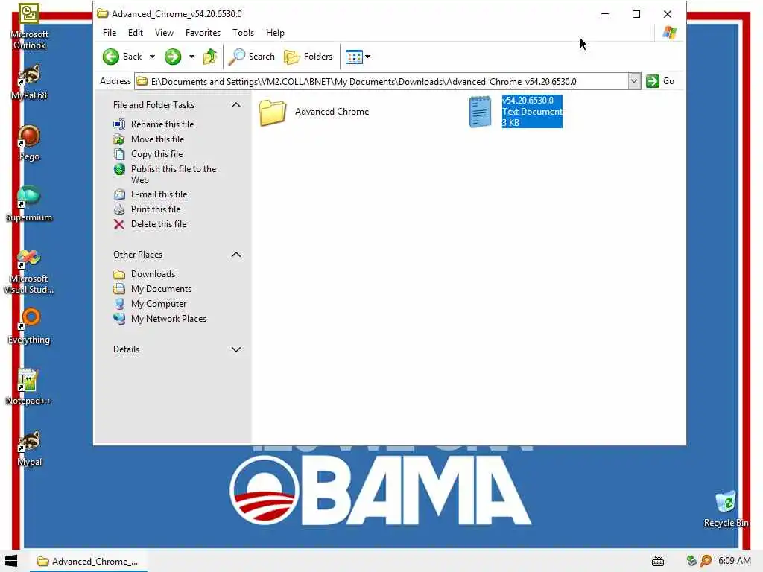Select the Recycle Bin on desktop

click(726, 509)
